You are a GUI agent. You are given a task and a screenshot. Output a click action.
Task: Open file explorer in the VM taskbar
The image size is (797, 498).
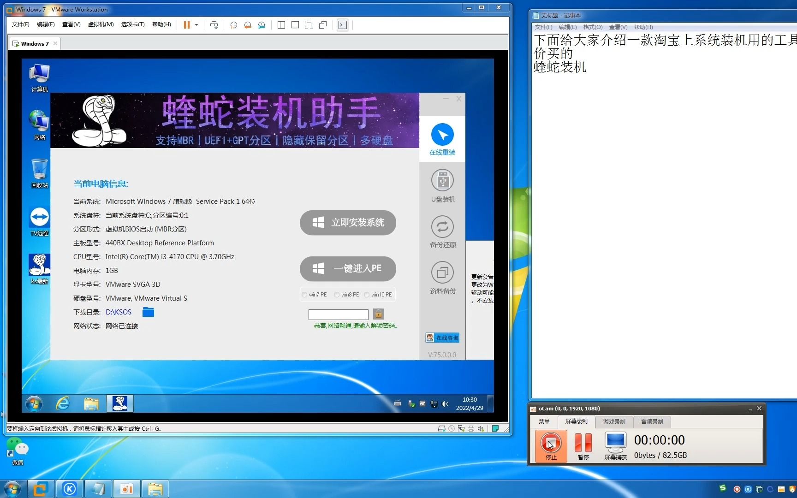click(91, 403)
